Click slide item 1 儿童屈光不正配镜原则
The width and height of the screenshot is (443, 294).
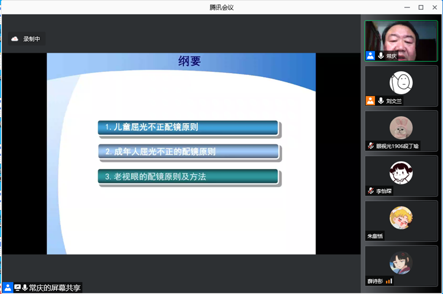point(187,127)
